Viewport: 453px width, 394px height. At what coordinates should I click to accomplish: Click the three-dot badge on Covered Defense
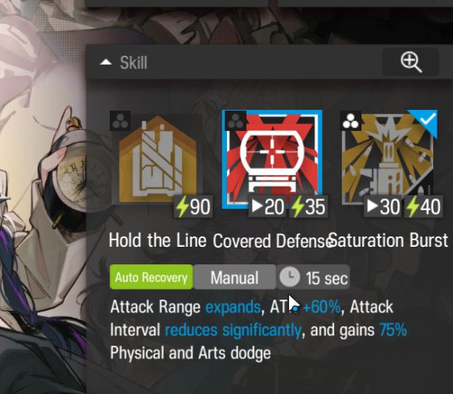tap(236, 121)
